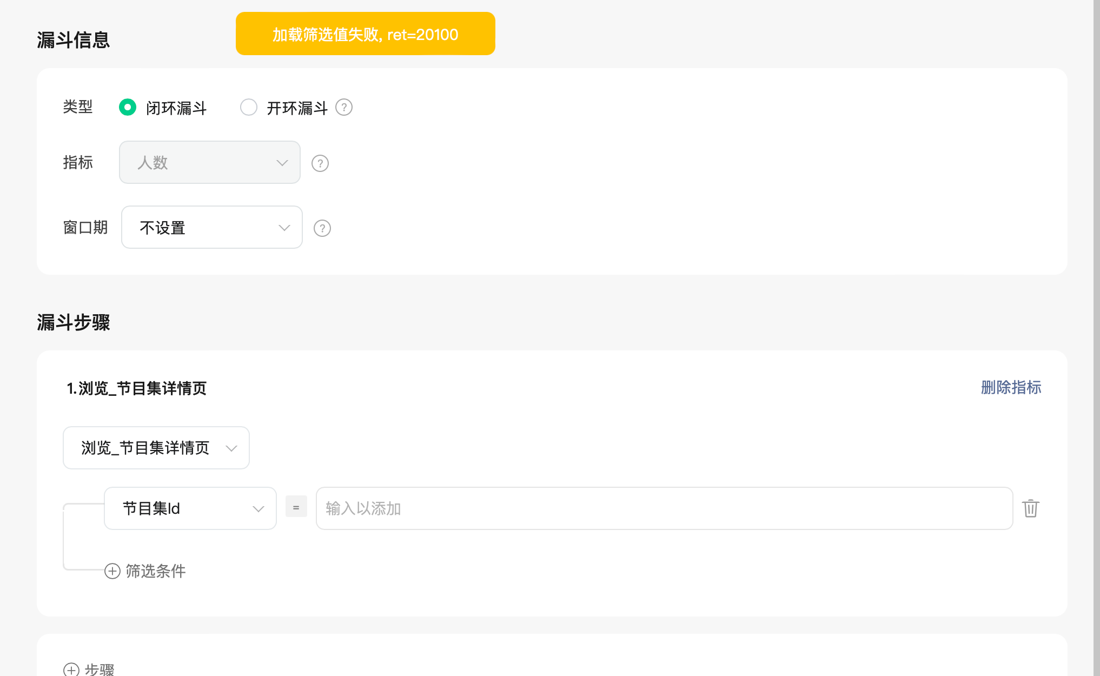The height and width of the screenshot is (676, 1100).
Task: Focus the 输入以添加 input field
Action: pos(664,508)
